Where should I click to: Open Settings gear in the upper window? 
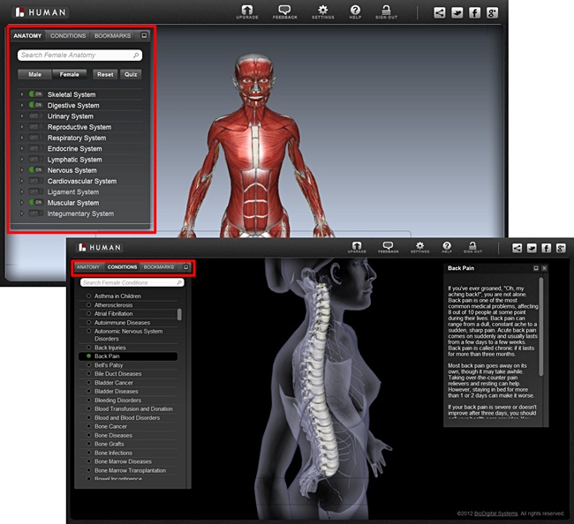(322, 12)
